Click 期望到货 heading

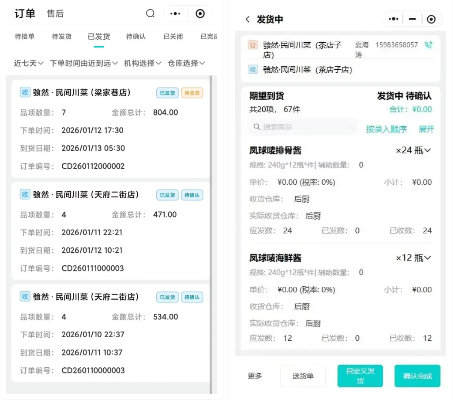tap(267, 96)
